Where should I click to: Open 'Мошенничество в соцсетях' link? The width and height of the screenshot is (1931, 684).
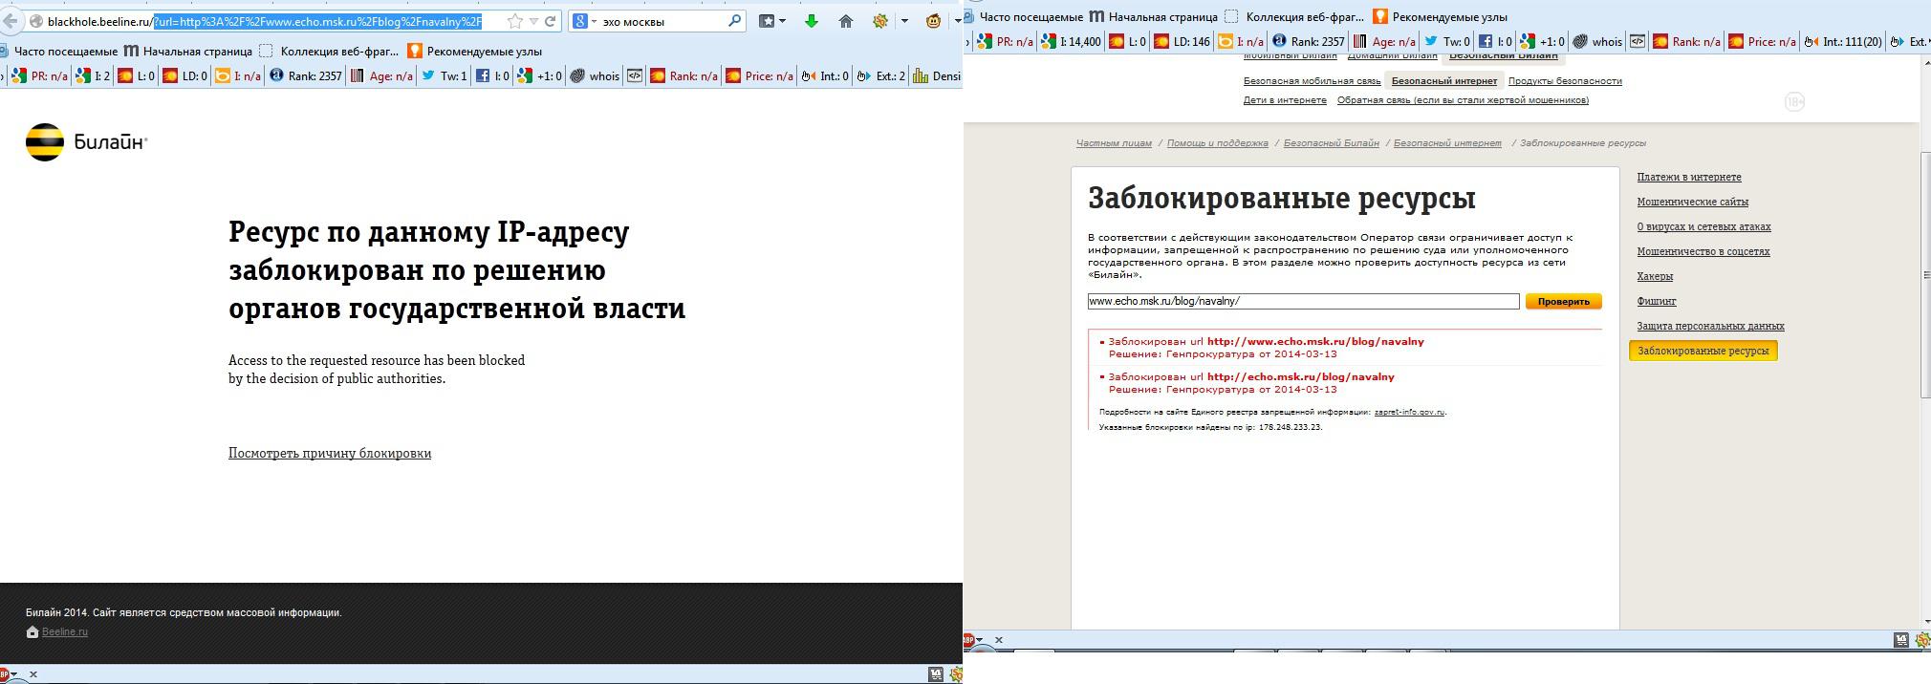[1703, 252]
